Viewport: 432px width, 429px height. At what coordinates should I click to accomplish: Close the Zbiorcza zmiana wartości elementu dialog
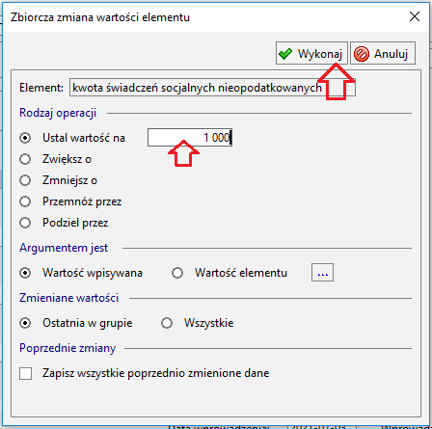[415, 16]
